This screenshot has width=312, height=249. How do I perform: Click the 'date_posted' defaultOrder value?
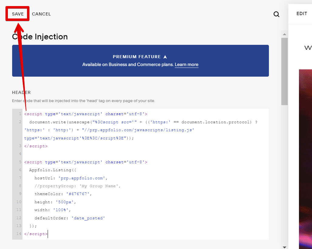[x=88, y=218]
